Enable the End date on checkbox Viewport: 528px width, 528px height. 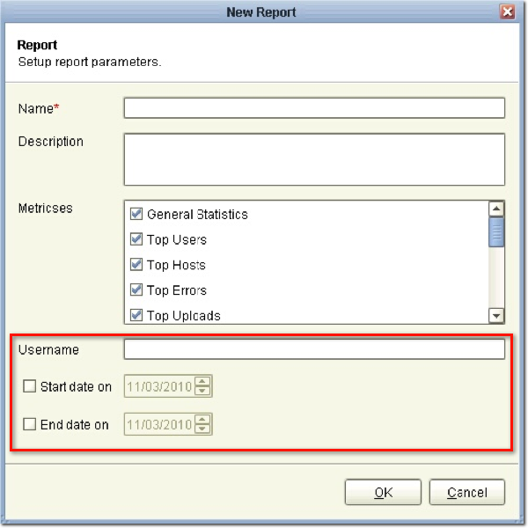[x=30, y=424]
